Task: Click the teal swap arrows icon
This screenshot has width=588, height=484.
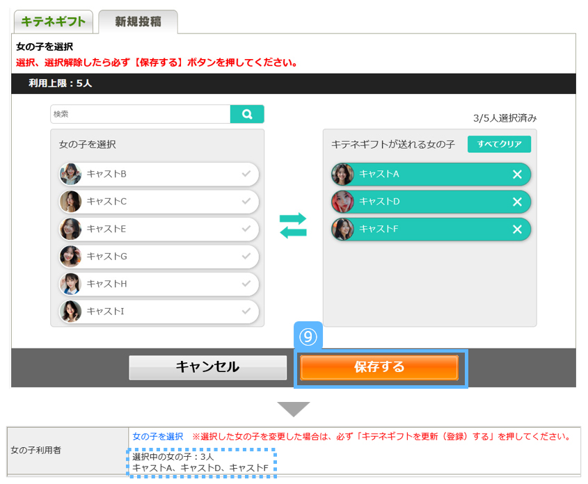Action: pyautogui.click(x=293, y=225)
